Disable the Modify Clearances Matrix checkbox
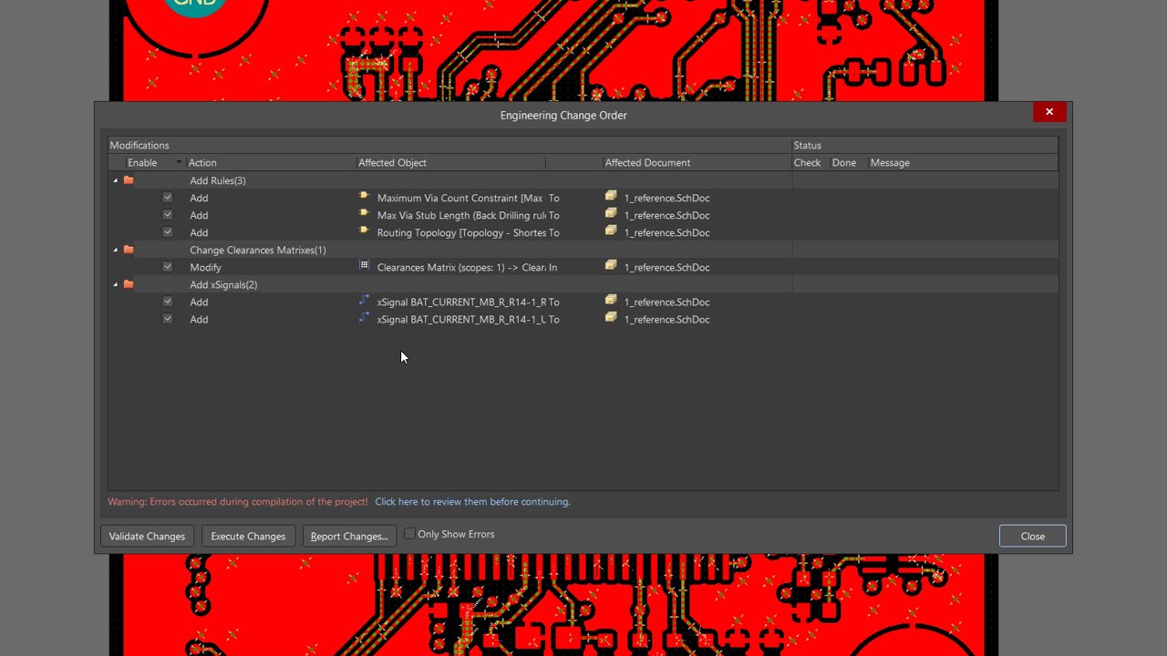The image size is (1167, 656). click(168, 267)
